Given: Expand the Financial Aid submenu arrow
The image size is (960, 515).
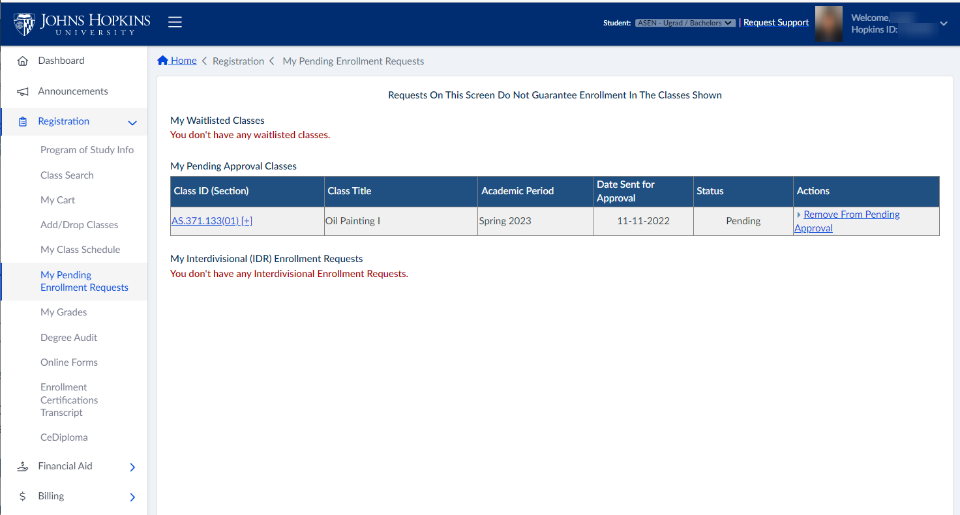Looking at the screenshot, I should 132,467.
